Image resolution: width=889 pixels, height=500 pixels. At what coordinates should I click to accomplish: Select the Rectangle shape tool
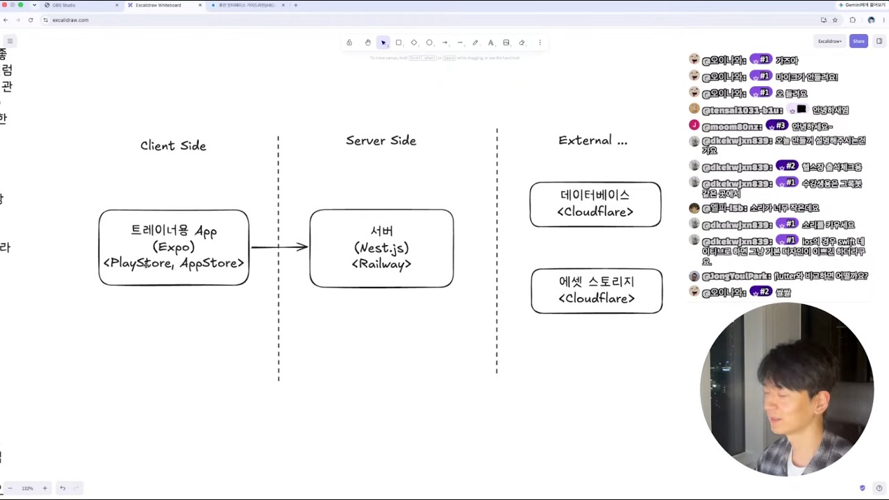[x=399, y=42]
